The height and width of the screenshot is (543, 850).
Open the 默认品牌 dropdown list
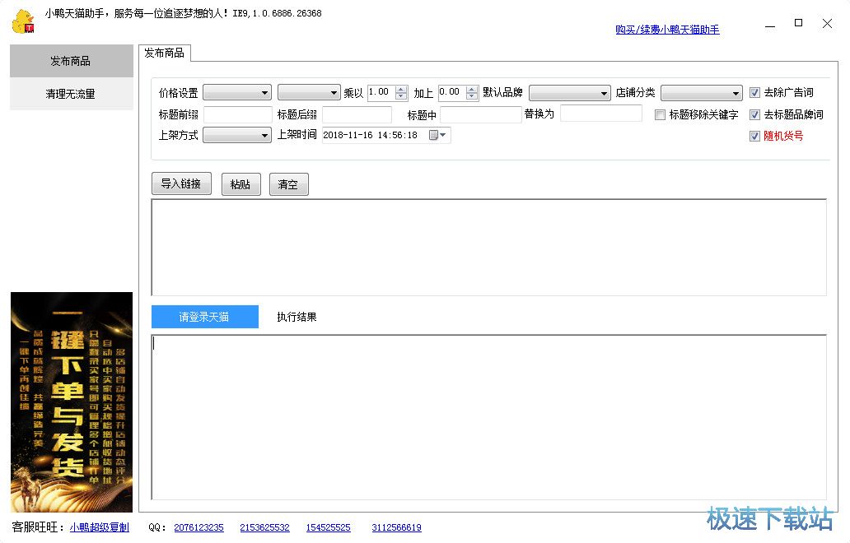pyautogui.click(x=569, y=93)
